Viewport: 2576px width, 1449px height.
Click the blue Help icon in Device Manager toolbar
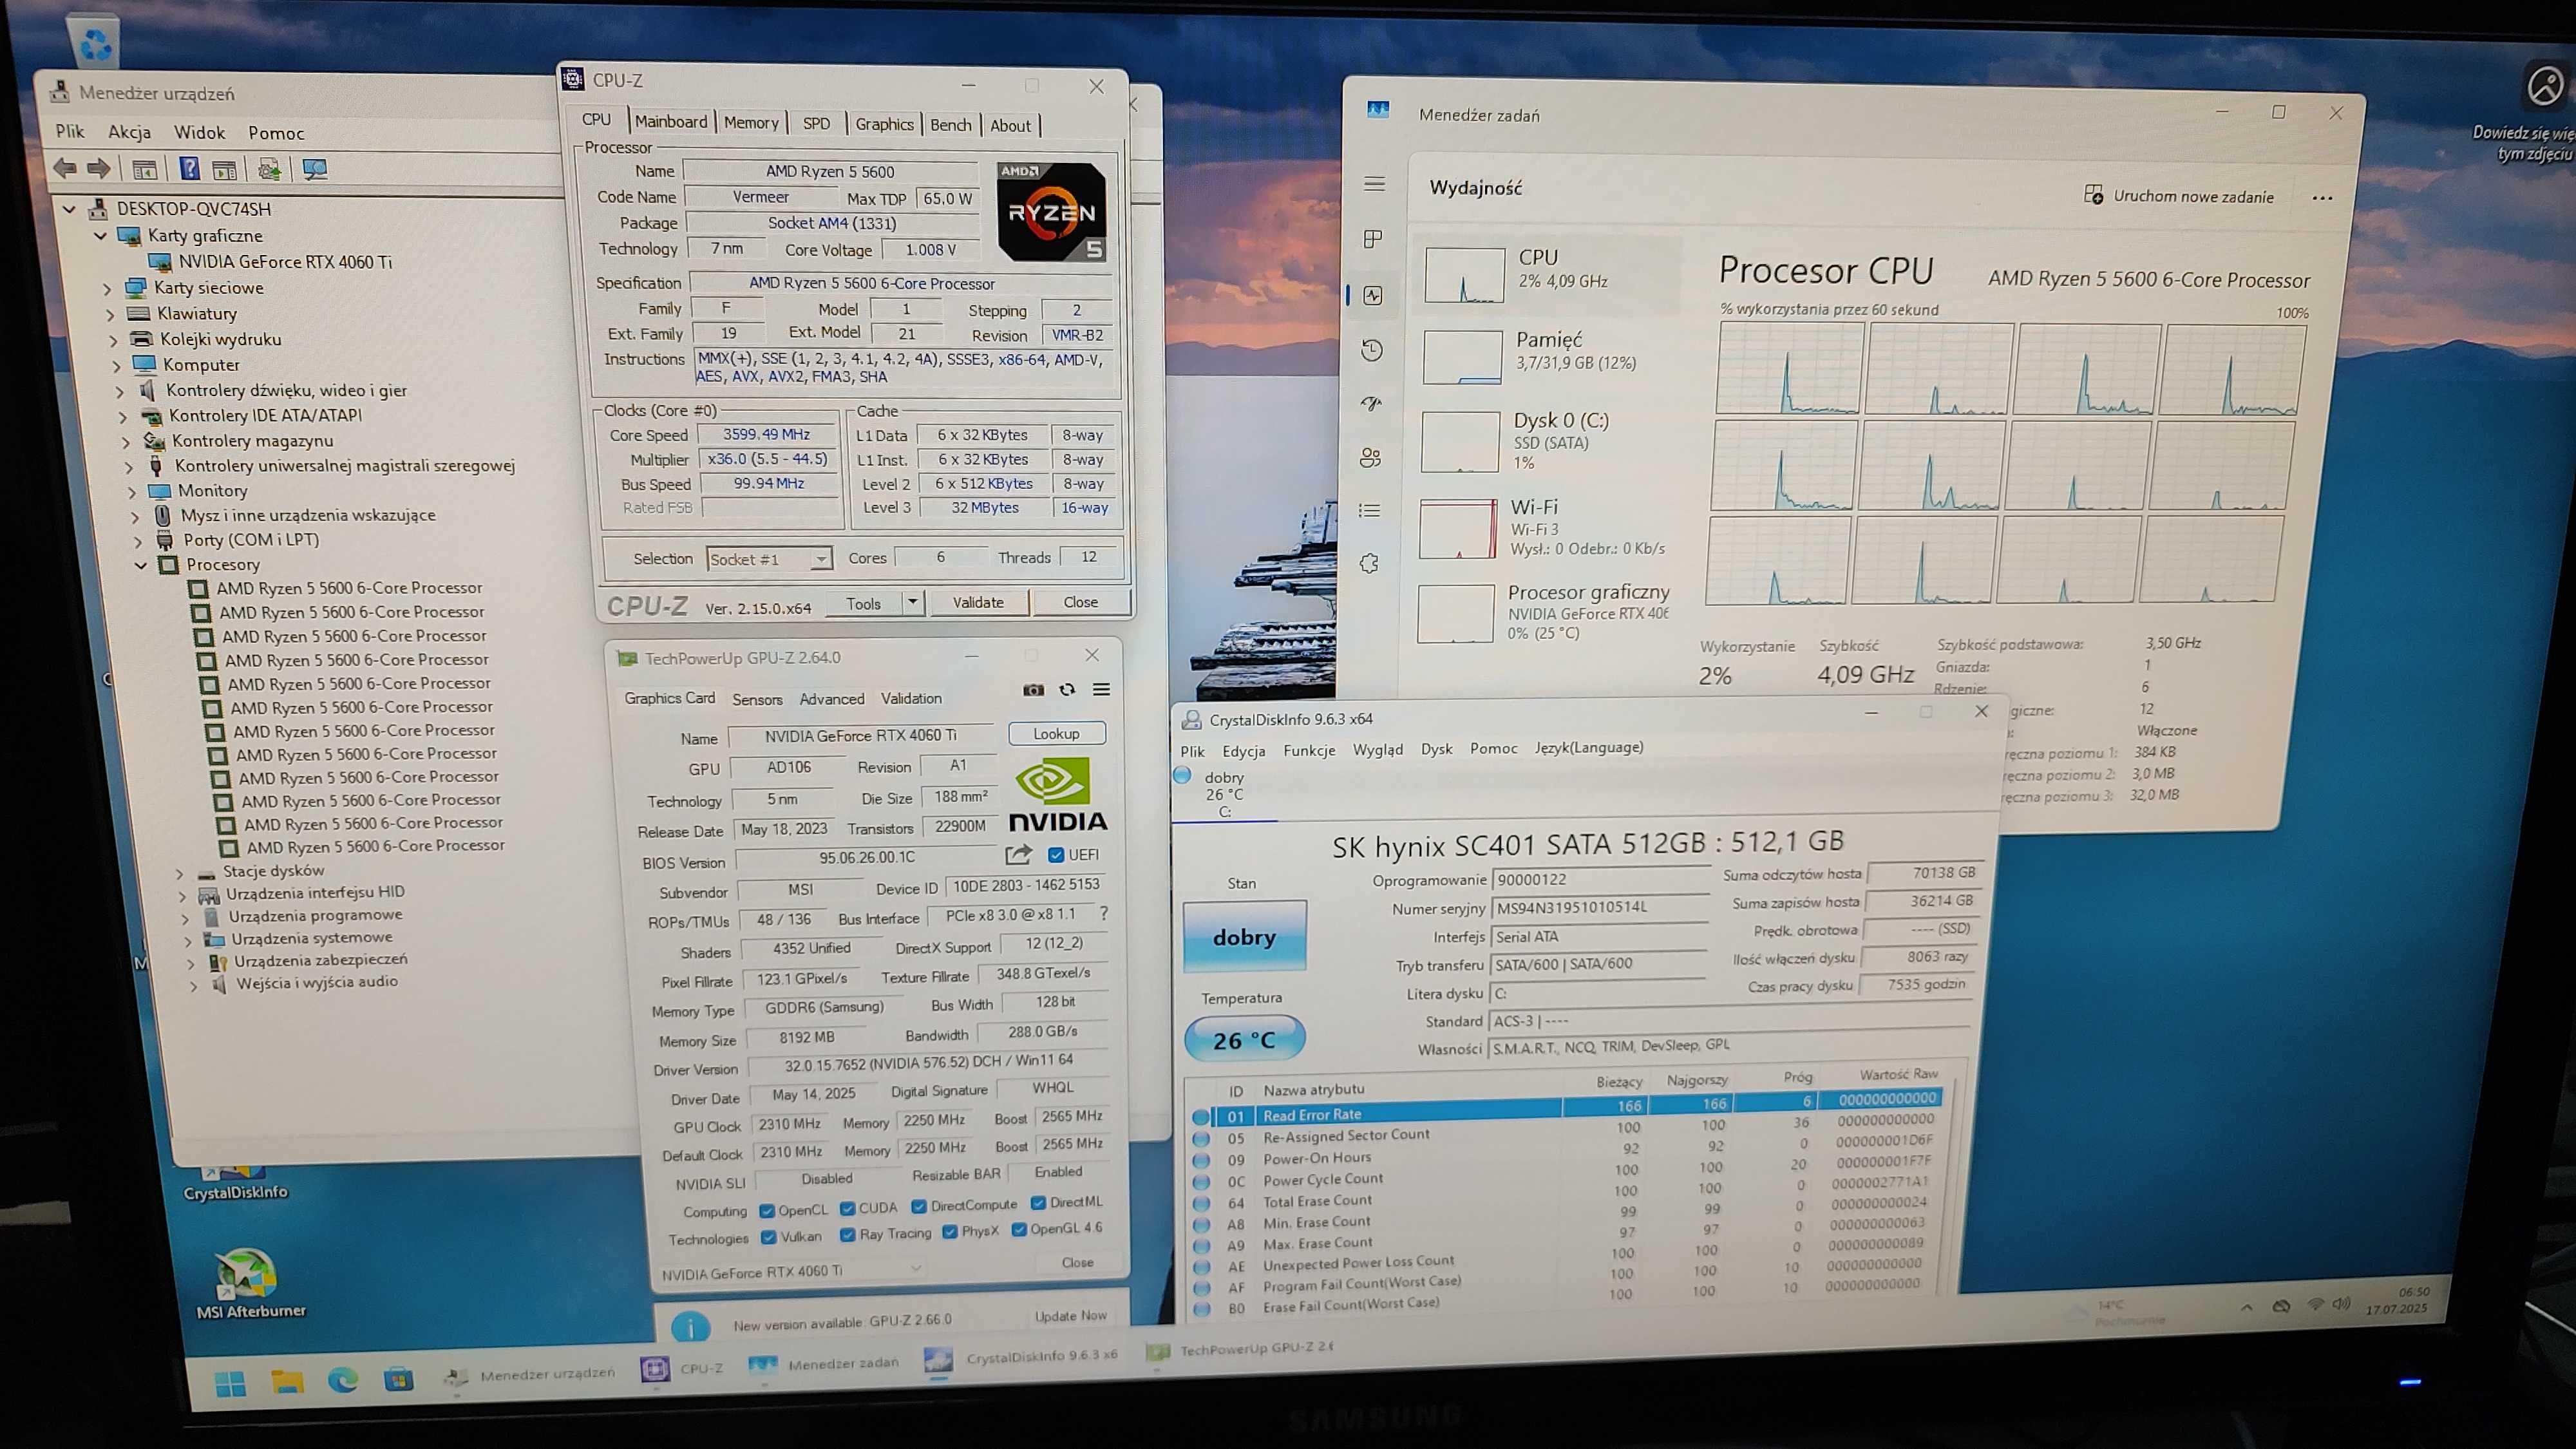189,168
